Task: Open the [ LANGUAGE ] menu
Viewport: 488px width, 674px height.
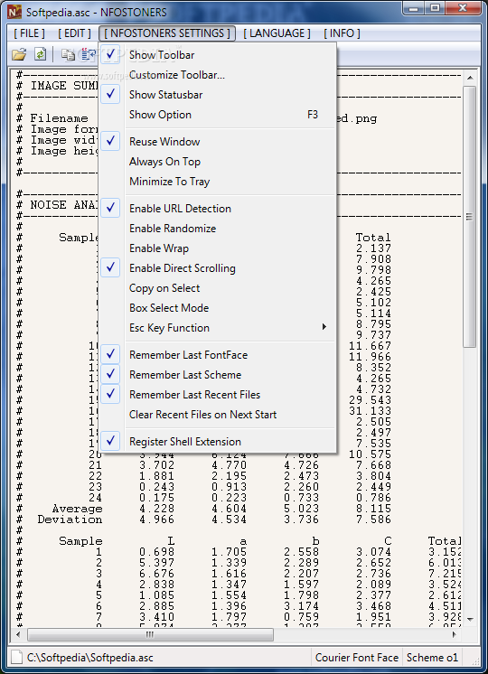Action: tap(277, 33)
